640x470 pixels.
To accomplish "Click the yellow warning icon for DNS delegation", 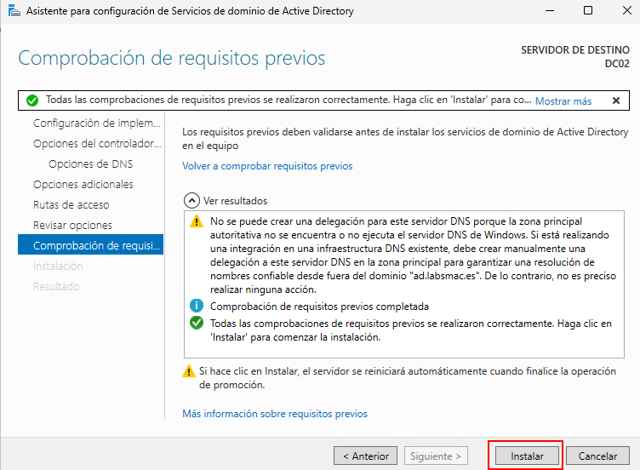I will pyautogui.click(x=197, y=221).
